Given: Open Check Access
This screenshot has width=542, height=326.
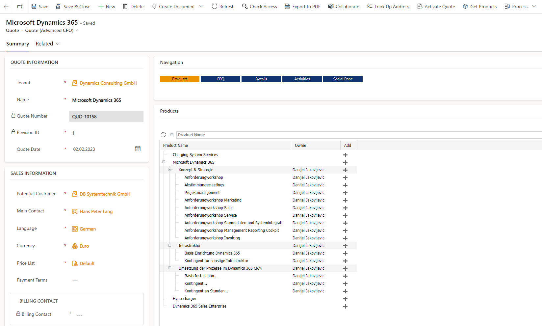Looking at the screenshot, I should pyautogui.click(x=260, y=7).
